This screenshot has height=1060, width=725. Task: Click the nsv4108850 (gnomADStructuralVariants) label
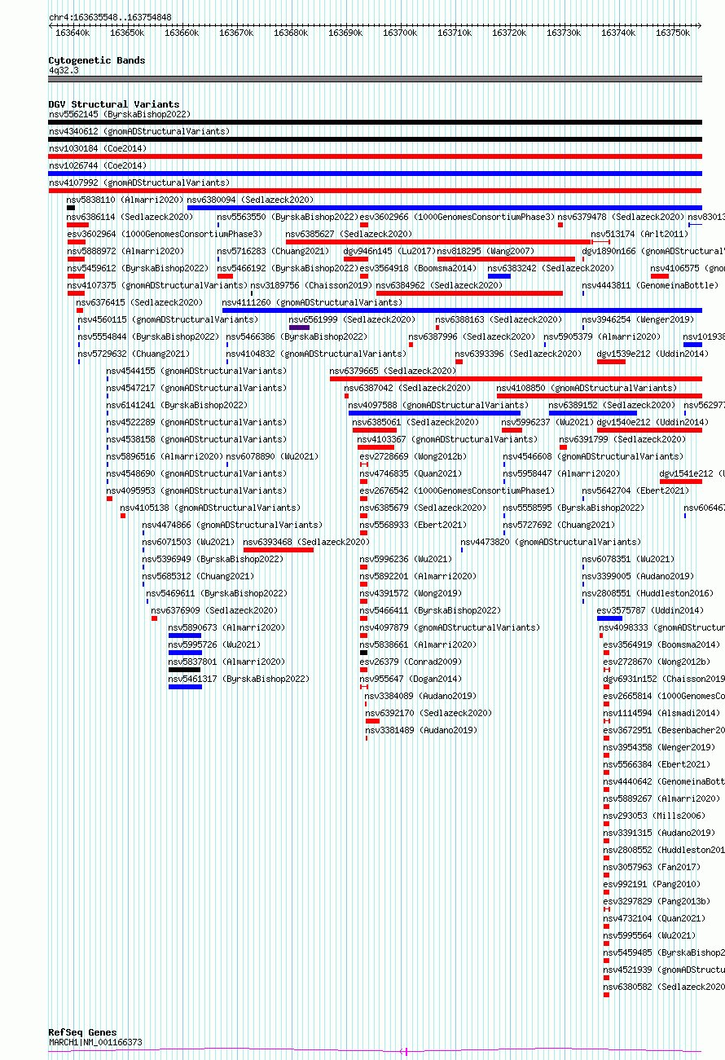tap(587, 388)
